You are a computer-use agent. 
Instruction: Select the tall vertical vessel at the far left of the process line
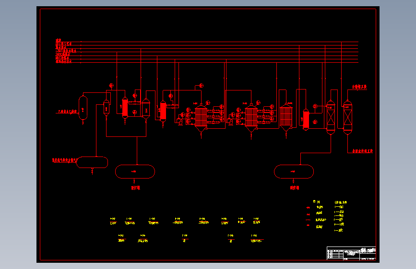click(x=83, y=108)
